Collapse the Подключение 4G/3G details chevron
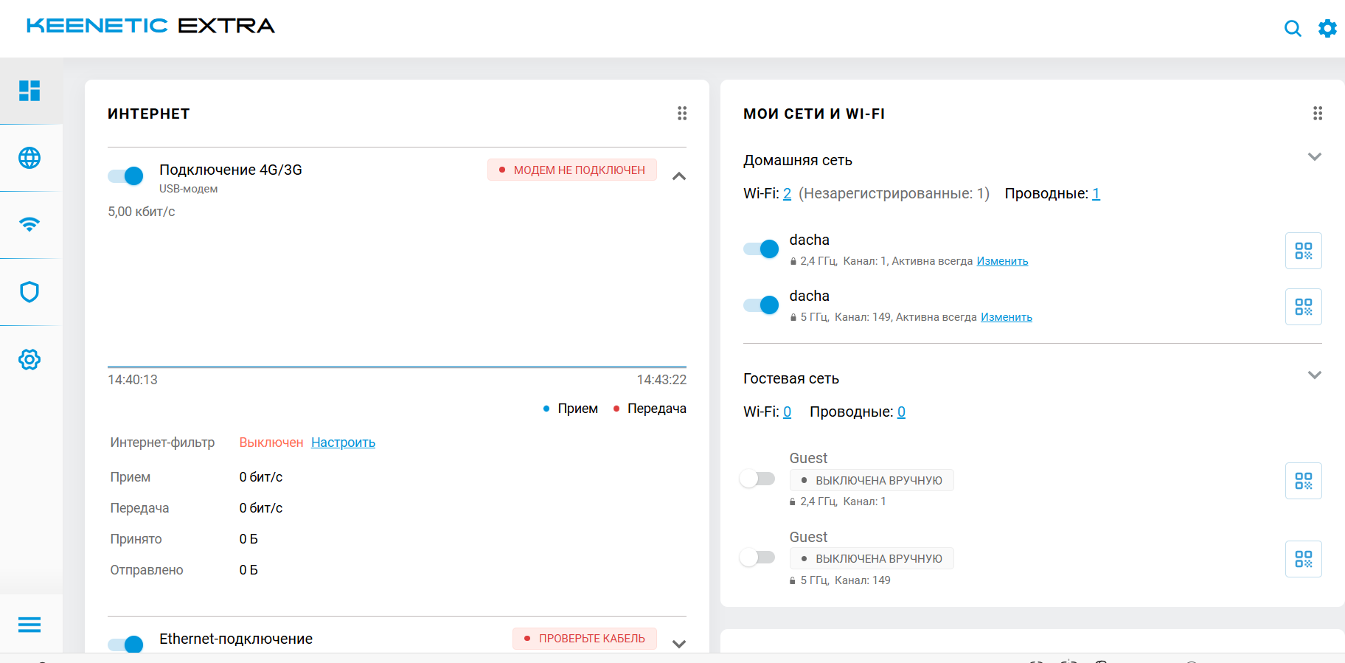This screenshot has width=1345, height=663. (x=679, y=176)
